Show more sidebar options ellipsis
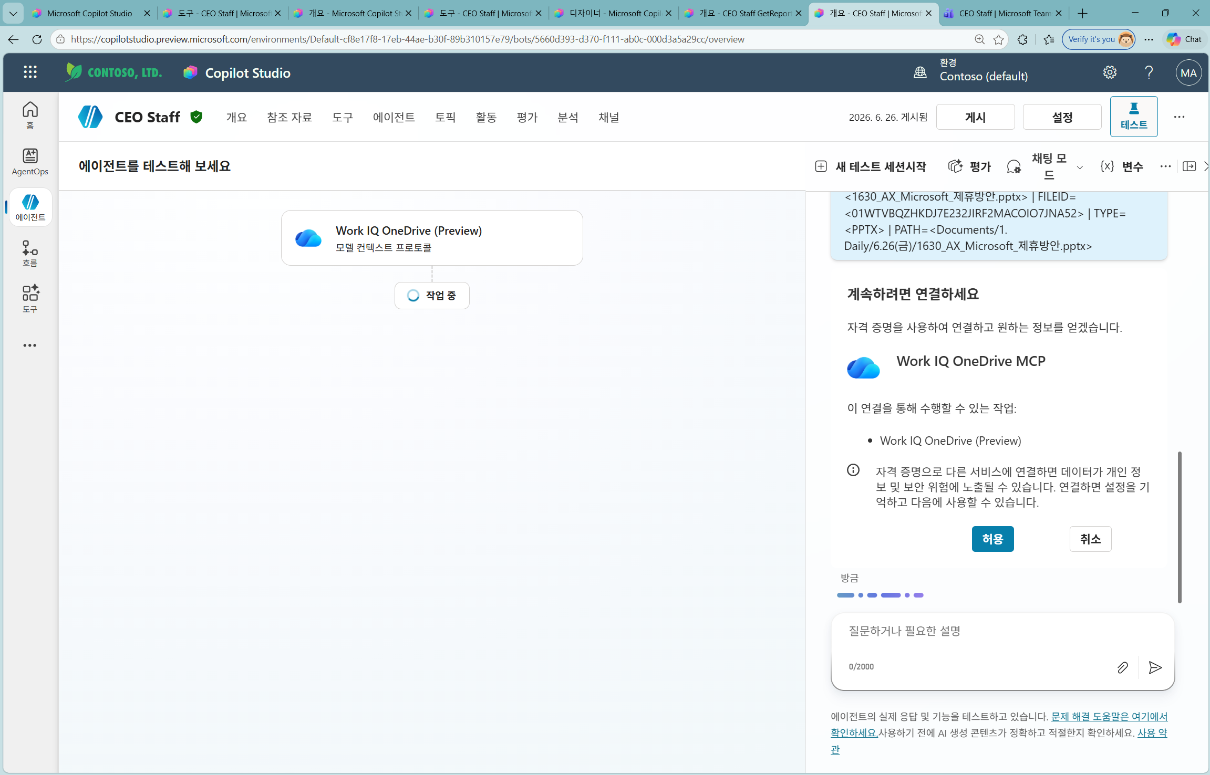1210x775 pixels. click(x=30, y=345)
